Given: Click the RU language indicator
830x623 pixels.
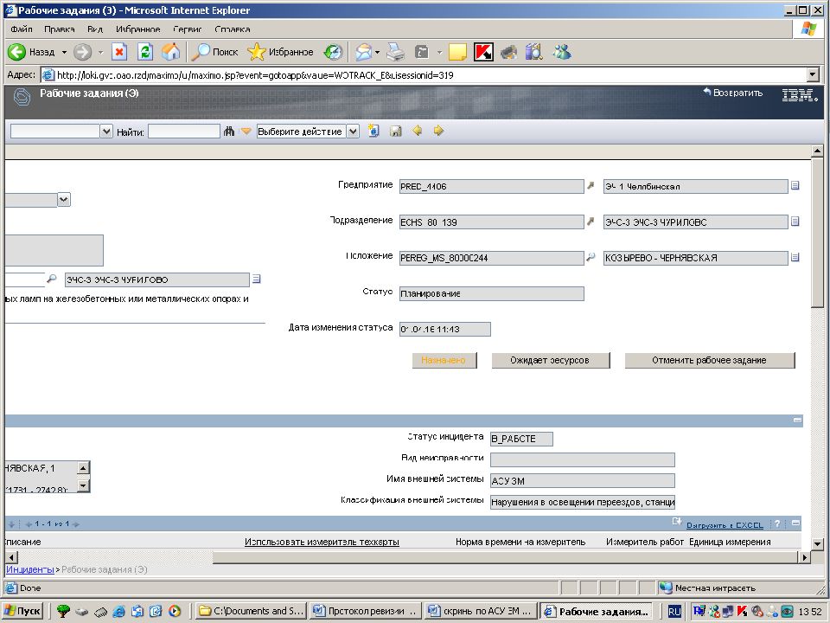Looking at the screenshot, I should [x=674, y=612].
